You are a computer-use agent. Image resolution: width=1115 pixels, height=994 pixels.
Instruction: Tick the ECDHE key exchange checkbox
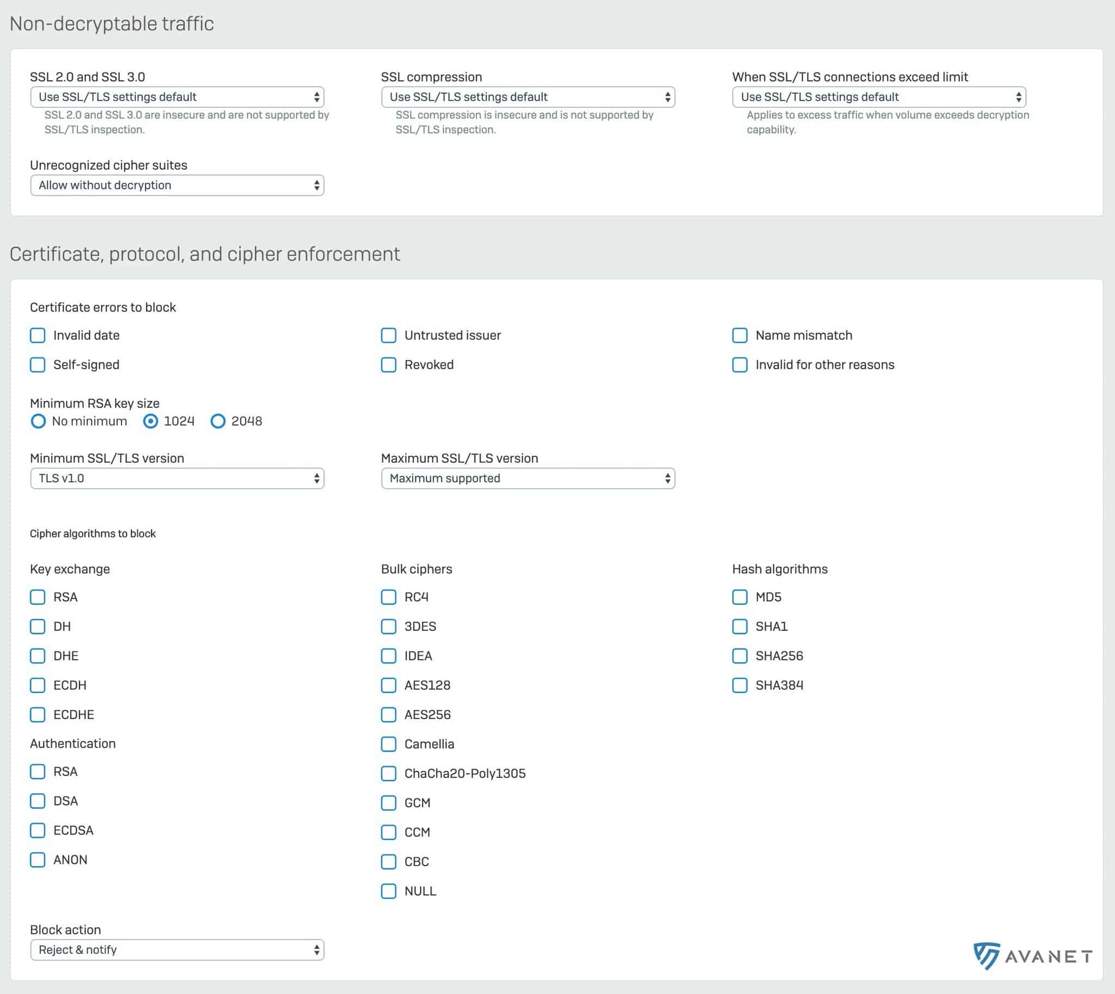pos(38,714)
